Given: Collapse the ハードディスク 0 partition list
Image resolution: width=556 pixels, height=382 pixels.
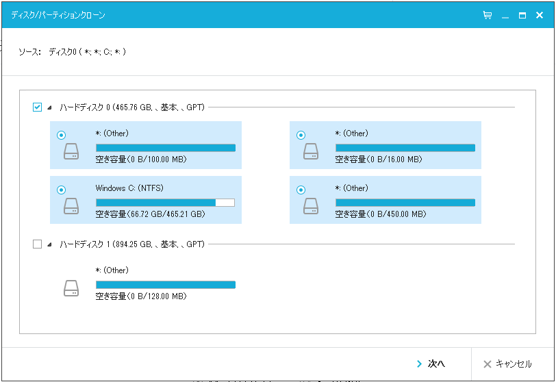Looking at the screenshot, I should (x=50, y=107).
